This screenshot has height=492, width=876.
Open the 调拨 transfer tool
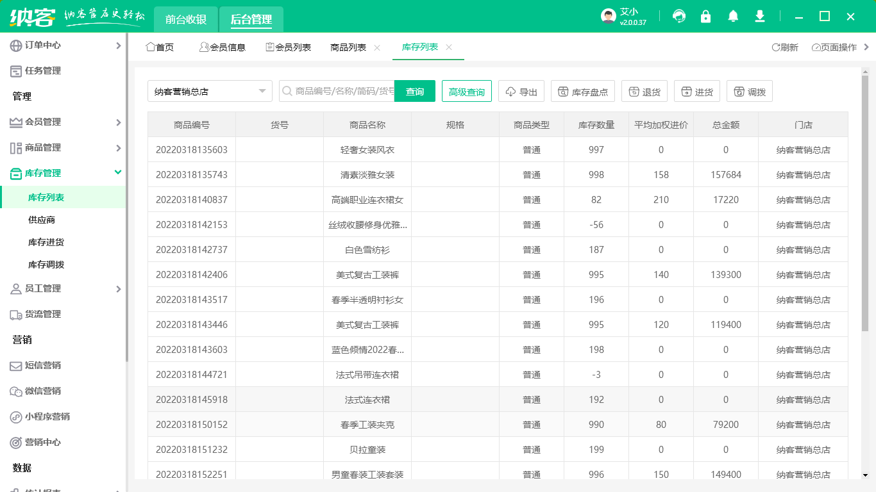pyautogui.click(x=749, y=90)
